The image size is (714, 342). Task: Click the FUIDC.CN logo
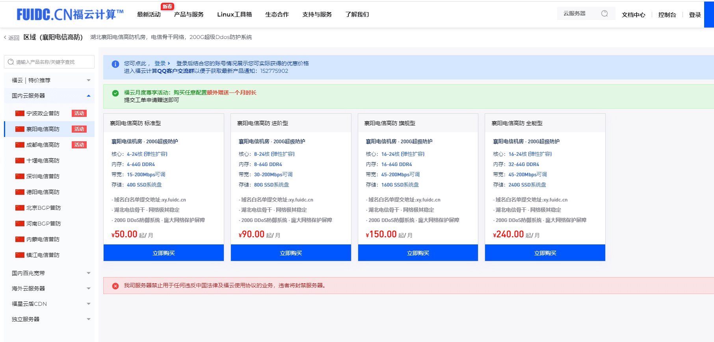tap(70, 15)
